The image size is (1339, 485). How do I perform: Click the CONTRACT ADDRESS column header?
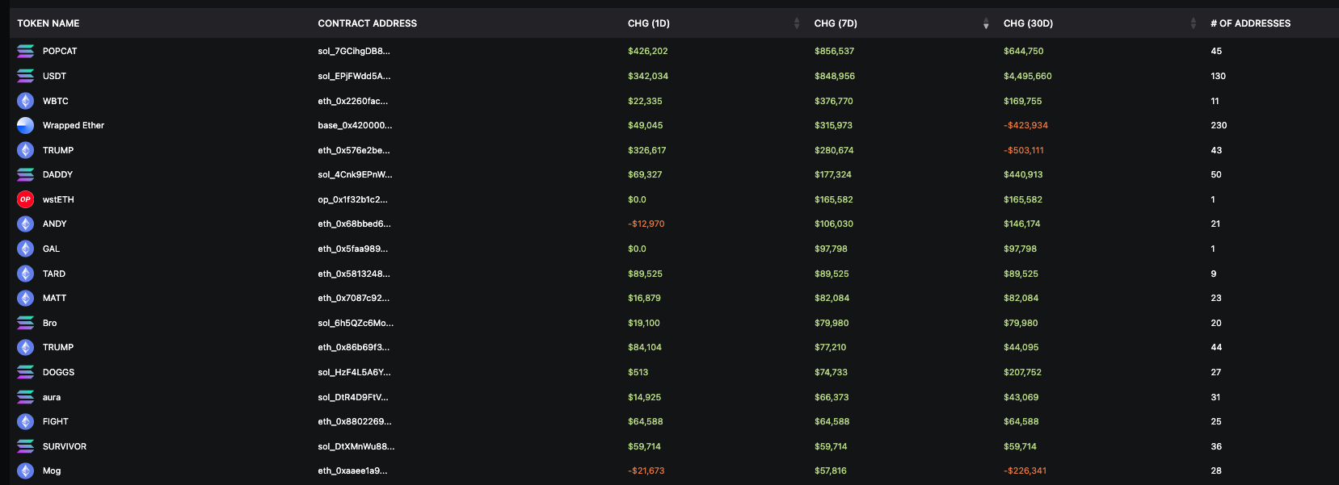click(x=368, y=23)
